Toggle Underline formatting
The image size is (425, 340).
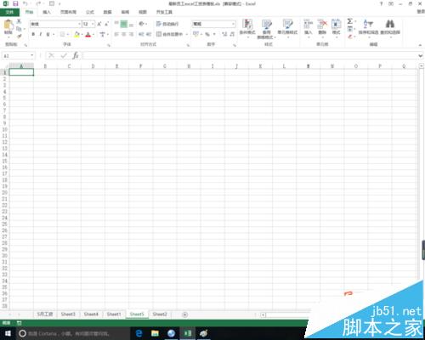tap(48, 34)
